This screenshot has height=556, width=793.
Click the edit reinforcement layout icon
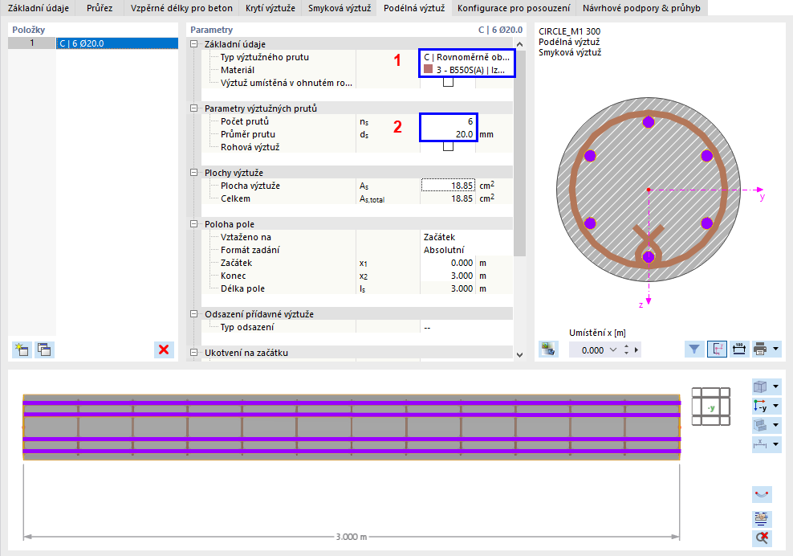762,518
